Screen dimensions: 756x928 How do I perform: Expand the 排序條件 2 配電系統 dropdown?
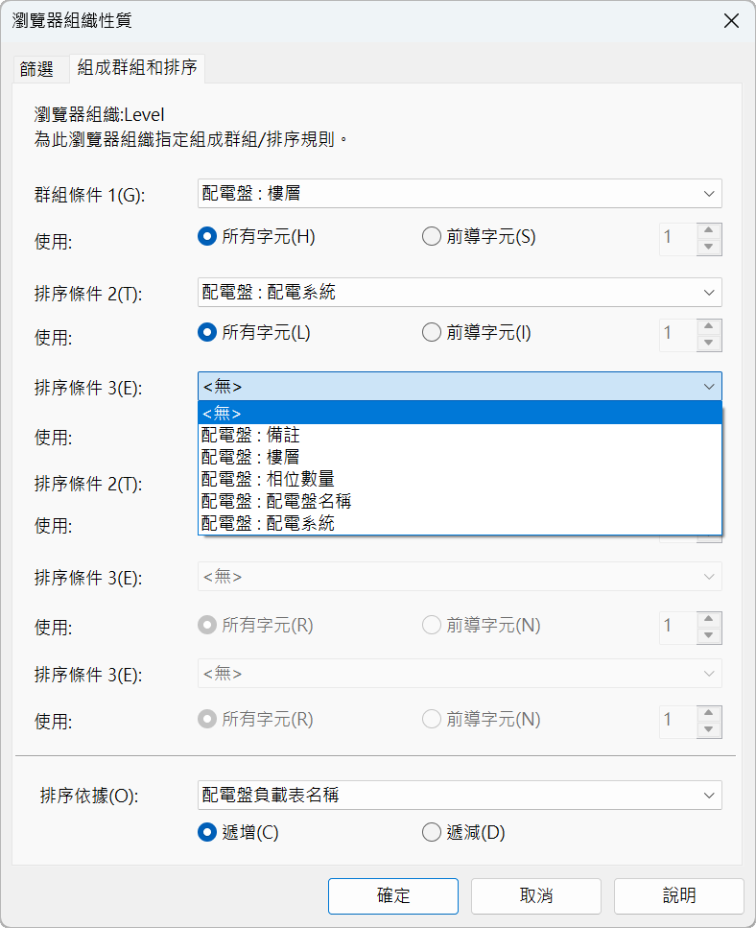(x=460, y=293)
